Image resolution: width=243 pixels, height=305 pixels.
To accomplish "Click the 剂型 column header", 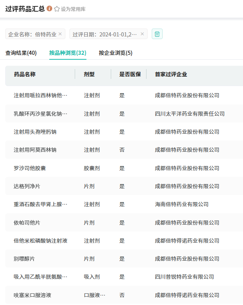I will (x=89, y=74).
